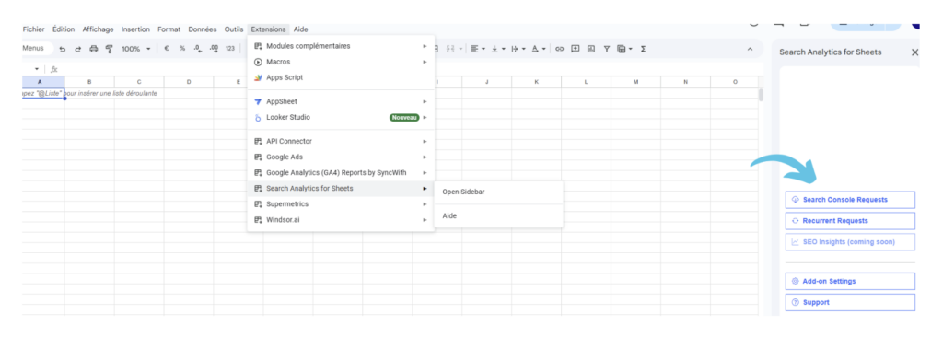Click the Menus search box
The image size is (943, 337).
point(37,49)
